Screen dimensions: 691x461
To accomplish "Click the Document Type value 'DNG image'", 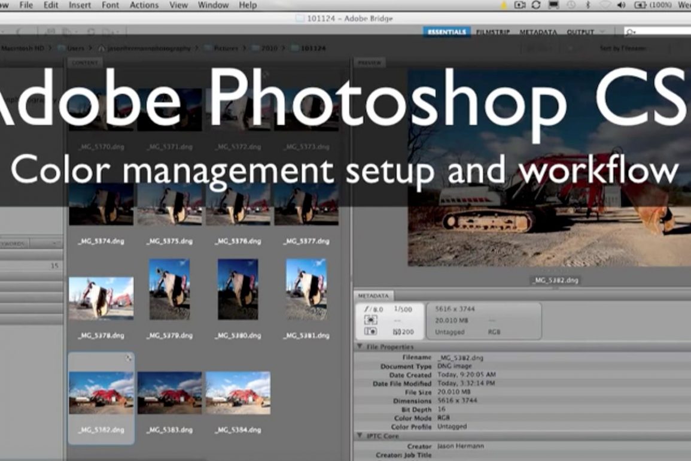I will (x=454, y=366).
